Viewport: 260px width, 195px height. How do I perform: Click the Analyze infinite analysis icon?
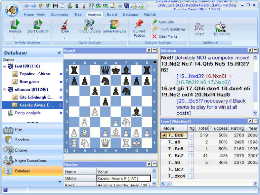[15, 26]
